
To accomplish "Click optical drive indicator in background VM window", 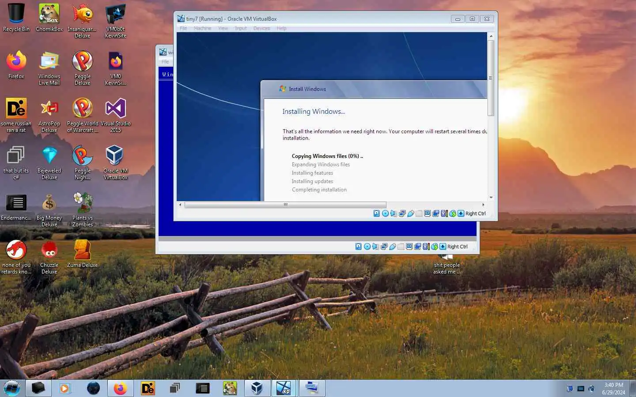I will [x=367, y=247].
